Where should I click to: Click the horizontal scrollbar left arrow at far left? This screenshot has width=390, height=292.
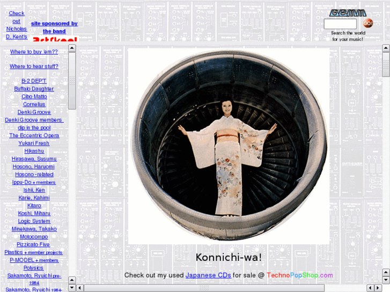pyautogui.click(x=80, y=288)
